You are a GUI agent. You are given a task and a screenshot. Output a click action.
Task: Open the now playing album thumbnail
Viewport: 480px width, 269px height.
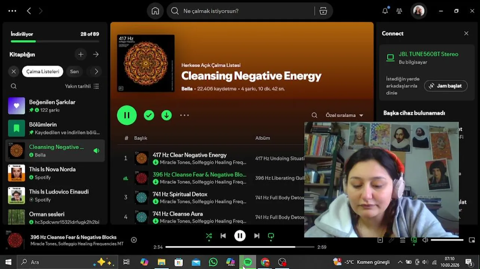click(15, 240)
